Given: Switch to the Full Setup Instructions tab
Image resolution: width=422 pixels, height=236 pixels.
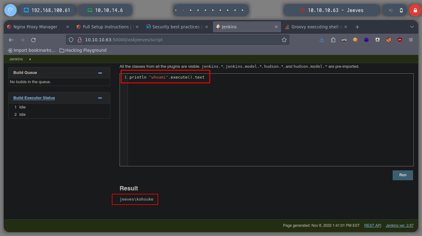Looking at the screenshot, I should coord(108,27).
